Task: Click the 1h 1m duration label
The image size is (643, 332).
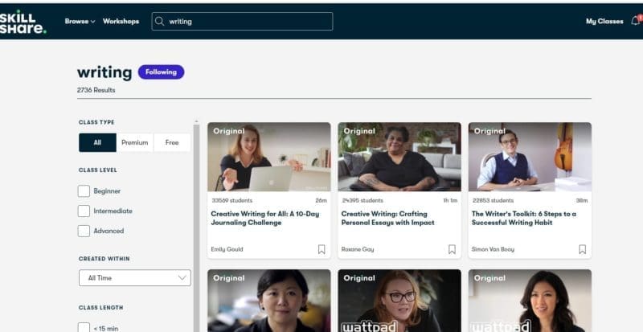Action: pyautogui.click(x=450, y=201)
